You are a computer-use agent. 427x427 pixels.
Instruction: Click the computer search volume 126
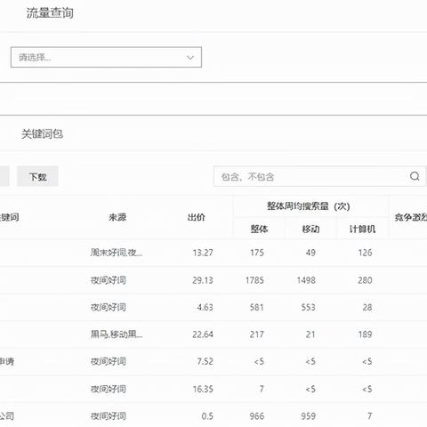[365, 253]
